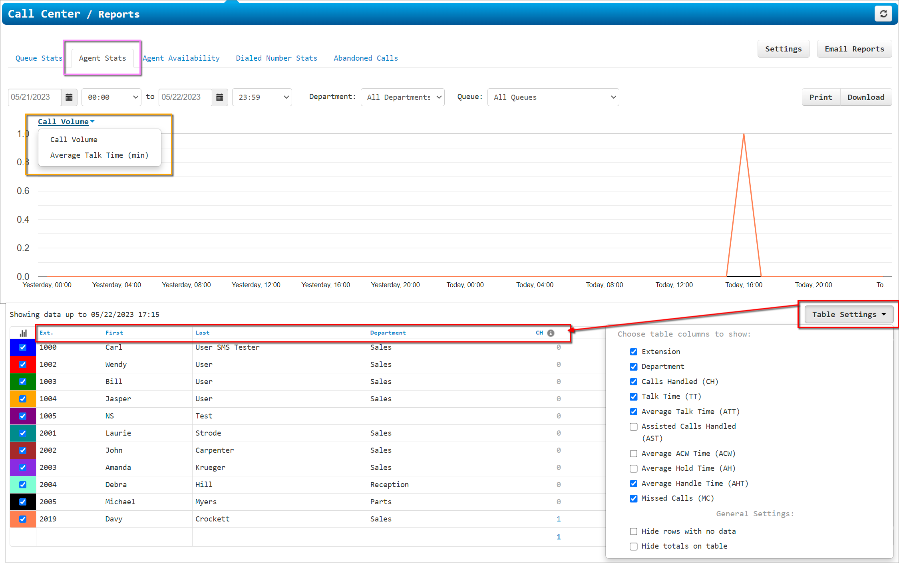The width and height of the screenshot is (899, 563).
Task: Uncheck Missed Calls (MC) column
Action: pyautogui.click(x=634, y=498)
